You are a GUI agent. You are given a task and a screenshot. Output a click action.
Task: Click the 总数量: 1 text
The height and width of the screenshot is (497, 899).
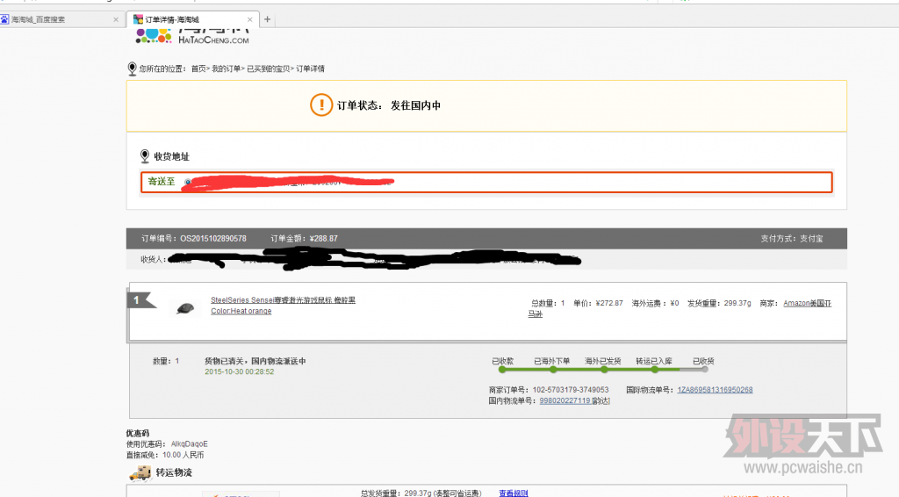pyautogui.click(x=548, y=303)
